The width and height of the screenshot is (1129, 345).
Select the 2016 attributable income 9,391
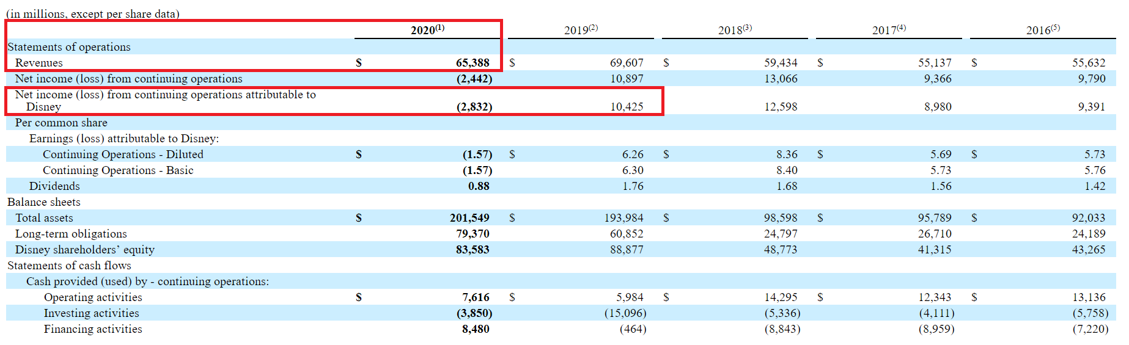(1092, 107)
